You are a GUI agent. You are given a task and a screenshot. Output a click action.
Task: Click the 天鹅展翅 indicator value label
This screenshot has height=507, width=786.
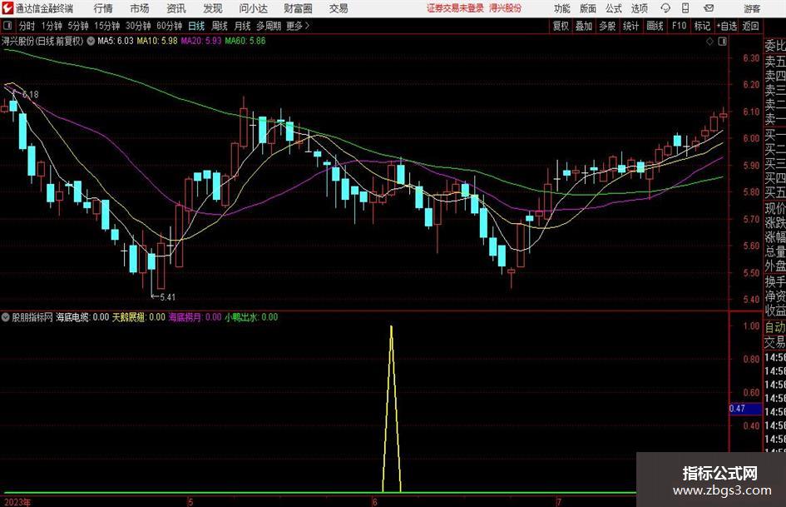138,317
